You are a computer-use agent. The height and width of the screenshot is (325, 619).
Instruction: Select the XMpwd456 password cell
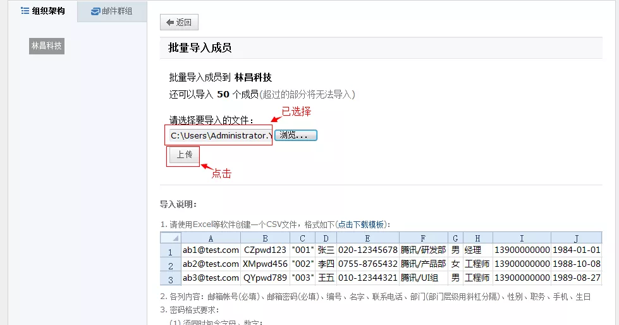pyautogui.click(x=265, y=264)
